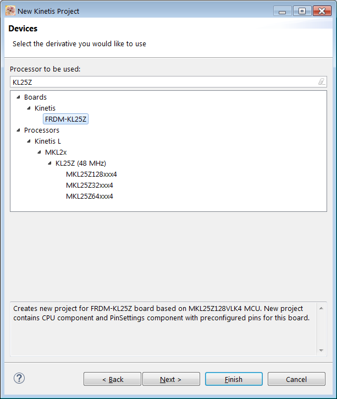Collapse the Kinetis L tree node
The image size is (337, 399).
(x=29, y=141)
